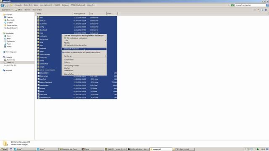269x151 pixels.
Task: Run Malwarebytes Anti-Malware scan entry
Action: (x=84, y=52)
